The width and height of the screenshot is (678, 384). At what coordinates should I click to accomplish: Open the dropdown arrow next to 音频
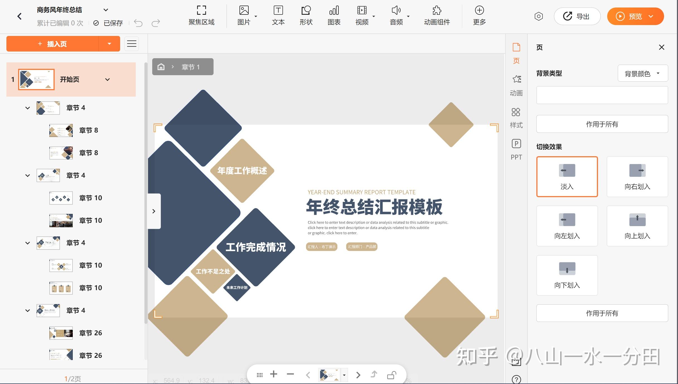[408, 16]
